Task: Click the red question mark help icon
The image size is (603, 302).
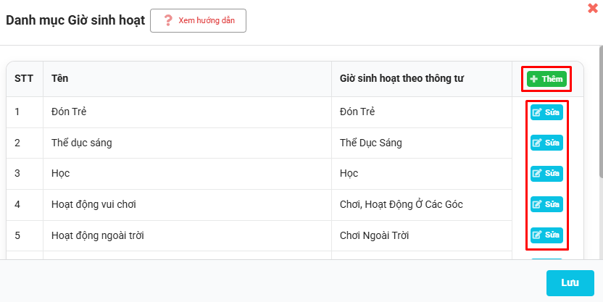Action: click(168, 20)
